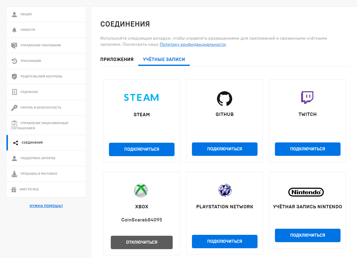Viewport: 357px width, 258px height.
Task: Go to ПРОДАВЕЦ В МАГАЗИНЕ
Action: [46, 174]
